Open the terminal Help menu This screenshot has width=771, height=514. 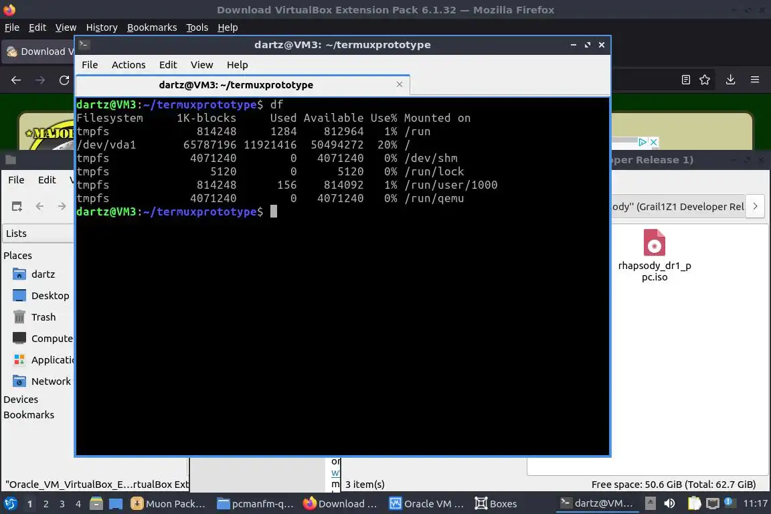tap(237, 65)
